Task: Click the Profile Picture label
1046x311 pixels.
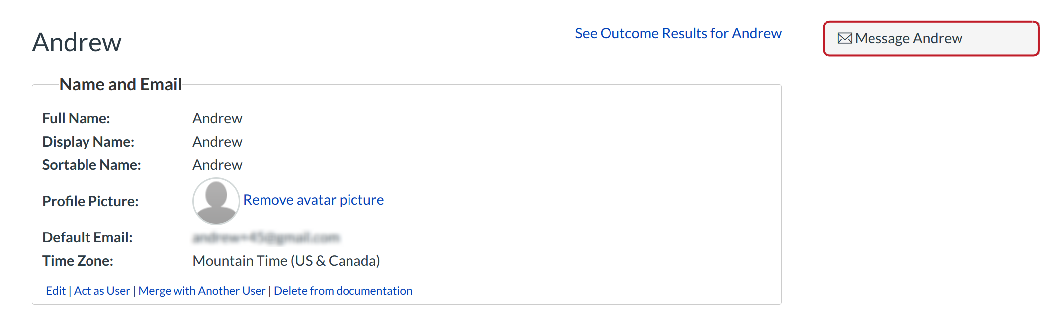Action: pyautogui.click(x=90, y=201)
